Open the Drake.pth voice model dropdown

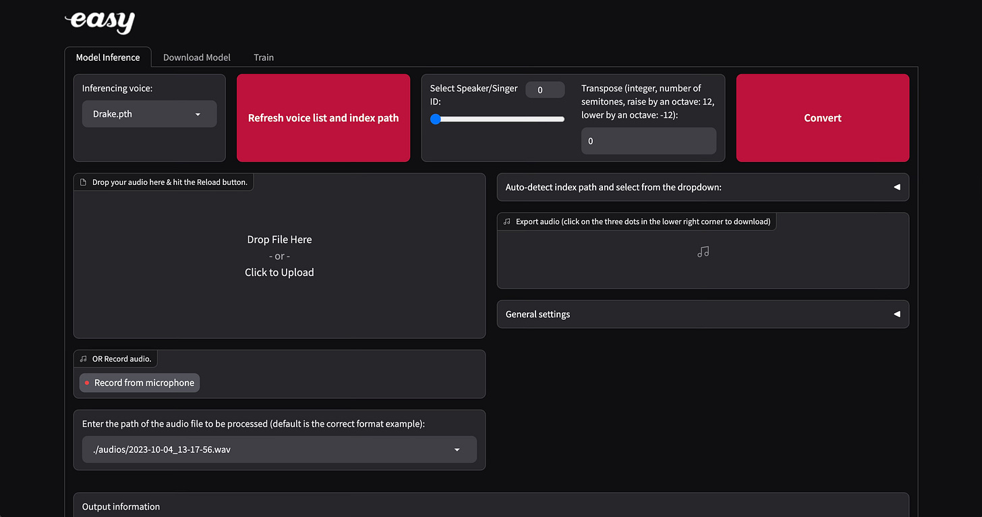(x=149, y=113)
